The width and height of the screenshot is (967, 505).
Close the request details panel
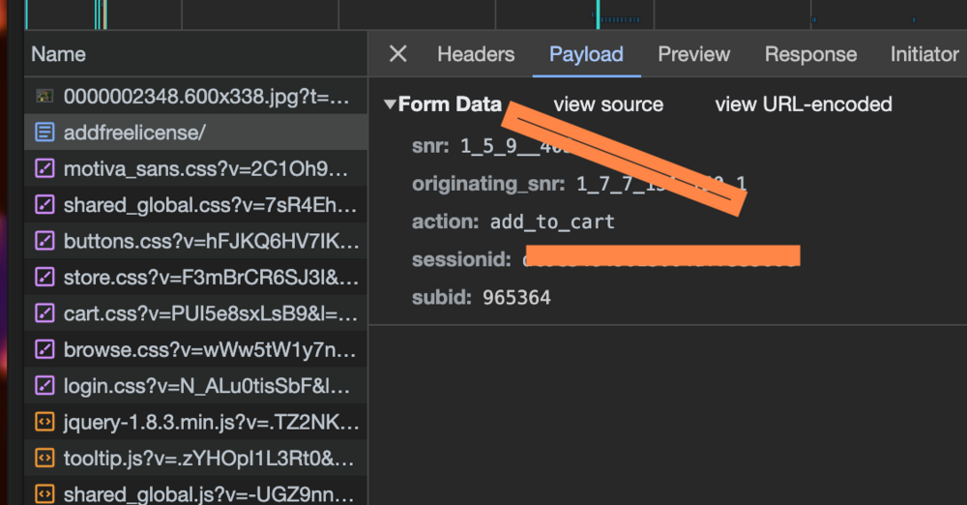[x=397, y=54]
